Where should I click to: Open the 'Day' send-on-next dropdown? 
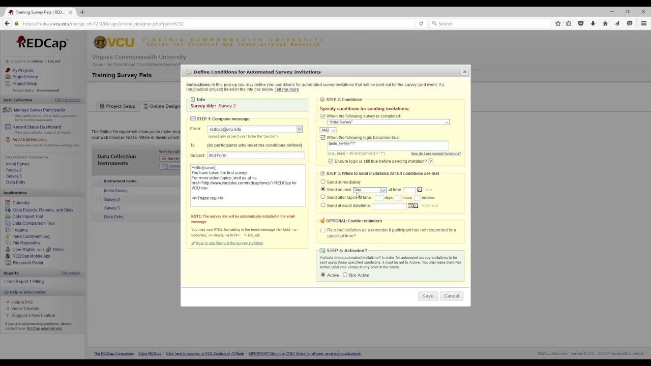[x=369, y=190]
